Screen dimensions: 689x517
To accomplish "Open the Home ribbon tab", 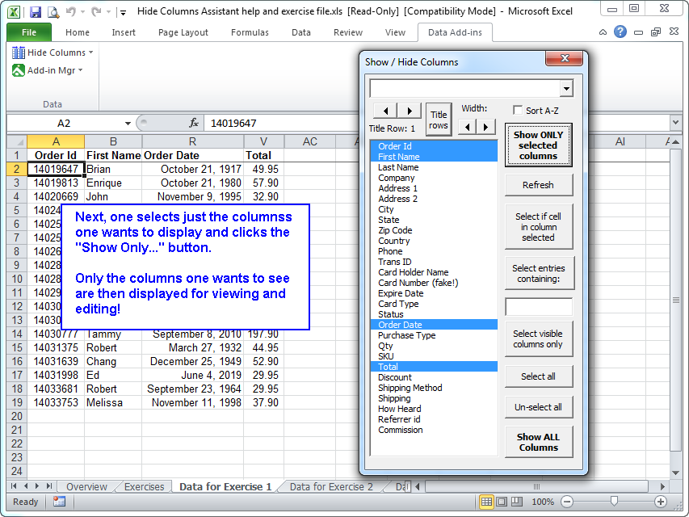I will 78,32.
